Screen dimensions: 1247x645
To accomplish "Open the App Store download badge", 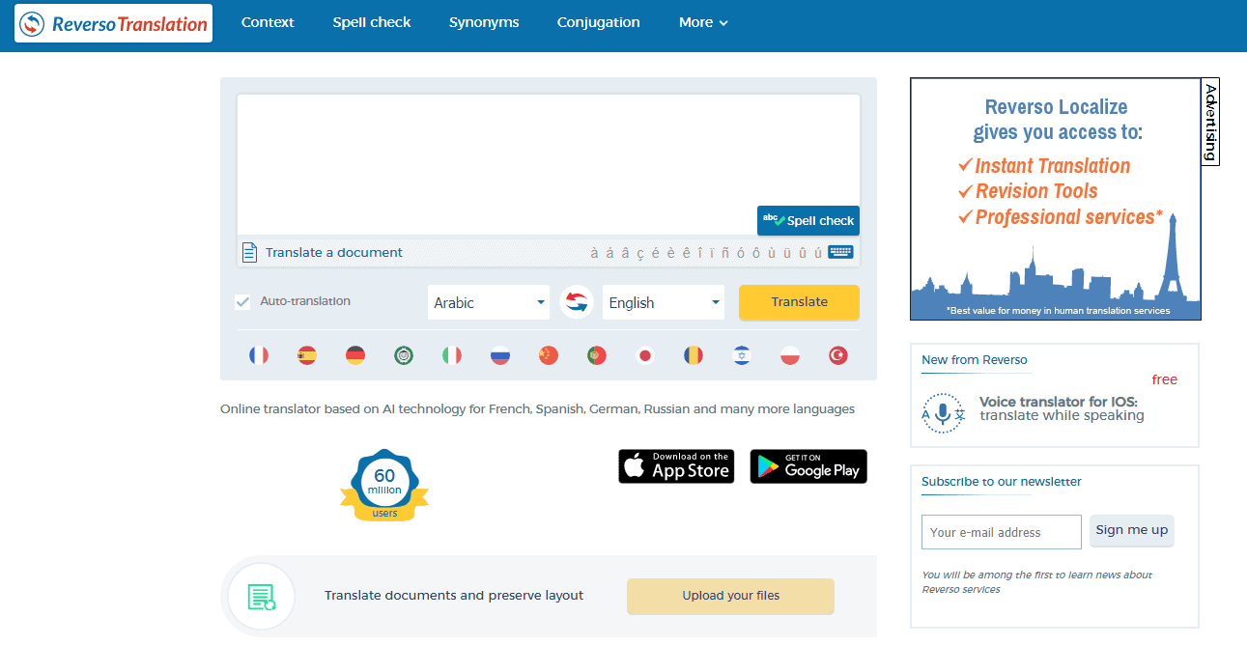I will click(x=676, y=466).
